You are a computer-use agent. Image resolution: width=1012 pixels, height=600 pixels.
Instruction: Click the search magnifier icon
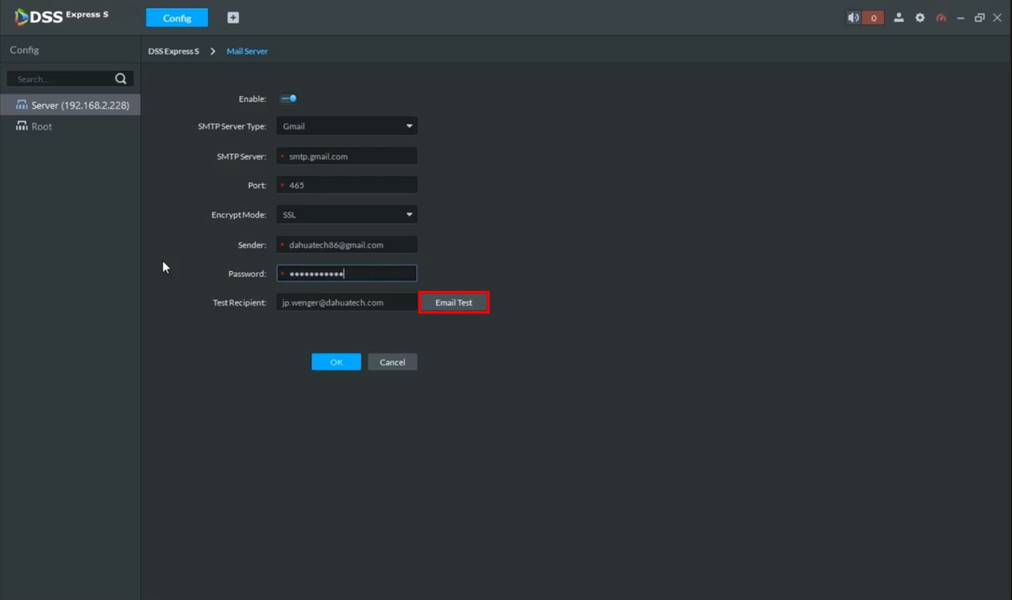point(121,78)
